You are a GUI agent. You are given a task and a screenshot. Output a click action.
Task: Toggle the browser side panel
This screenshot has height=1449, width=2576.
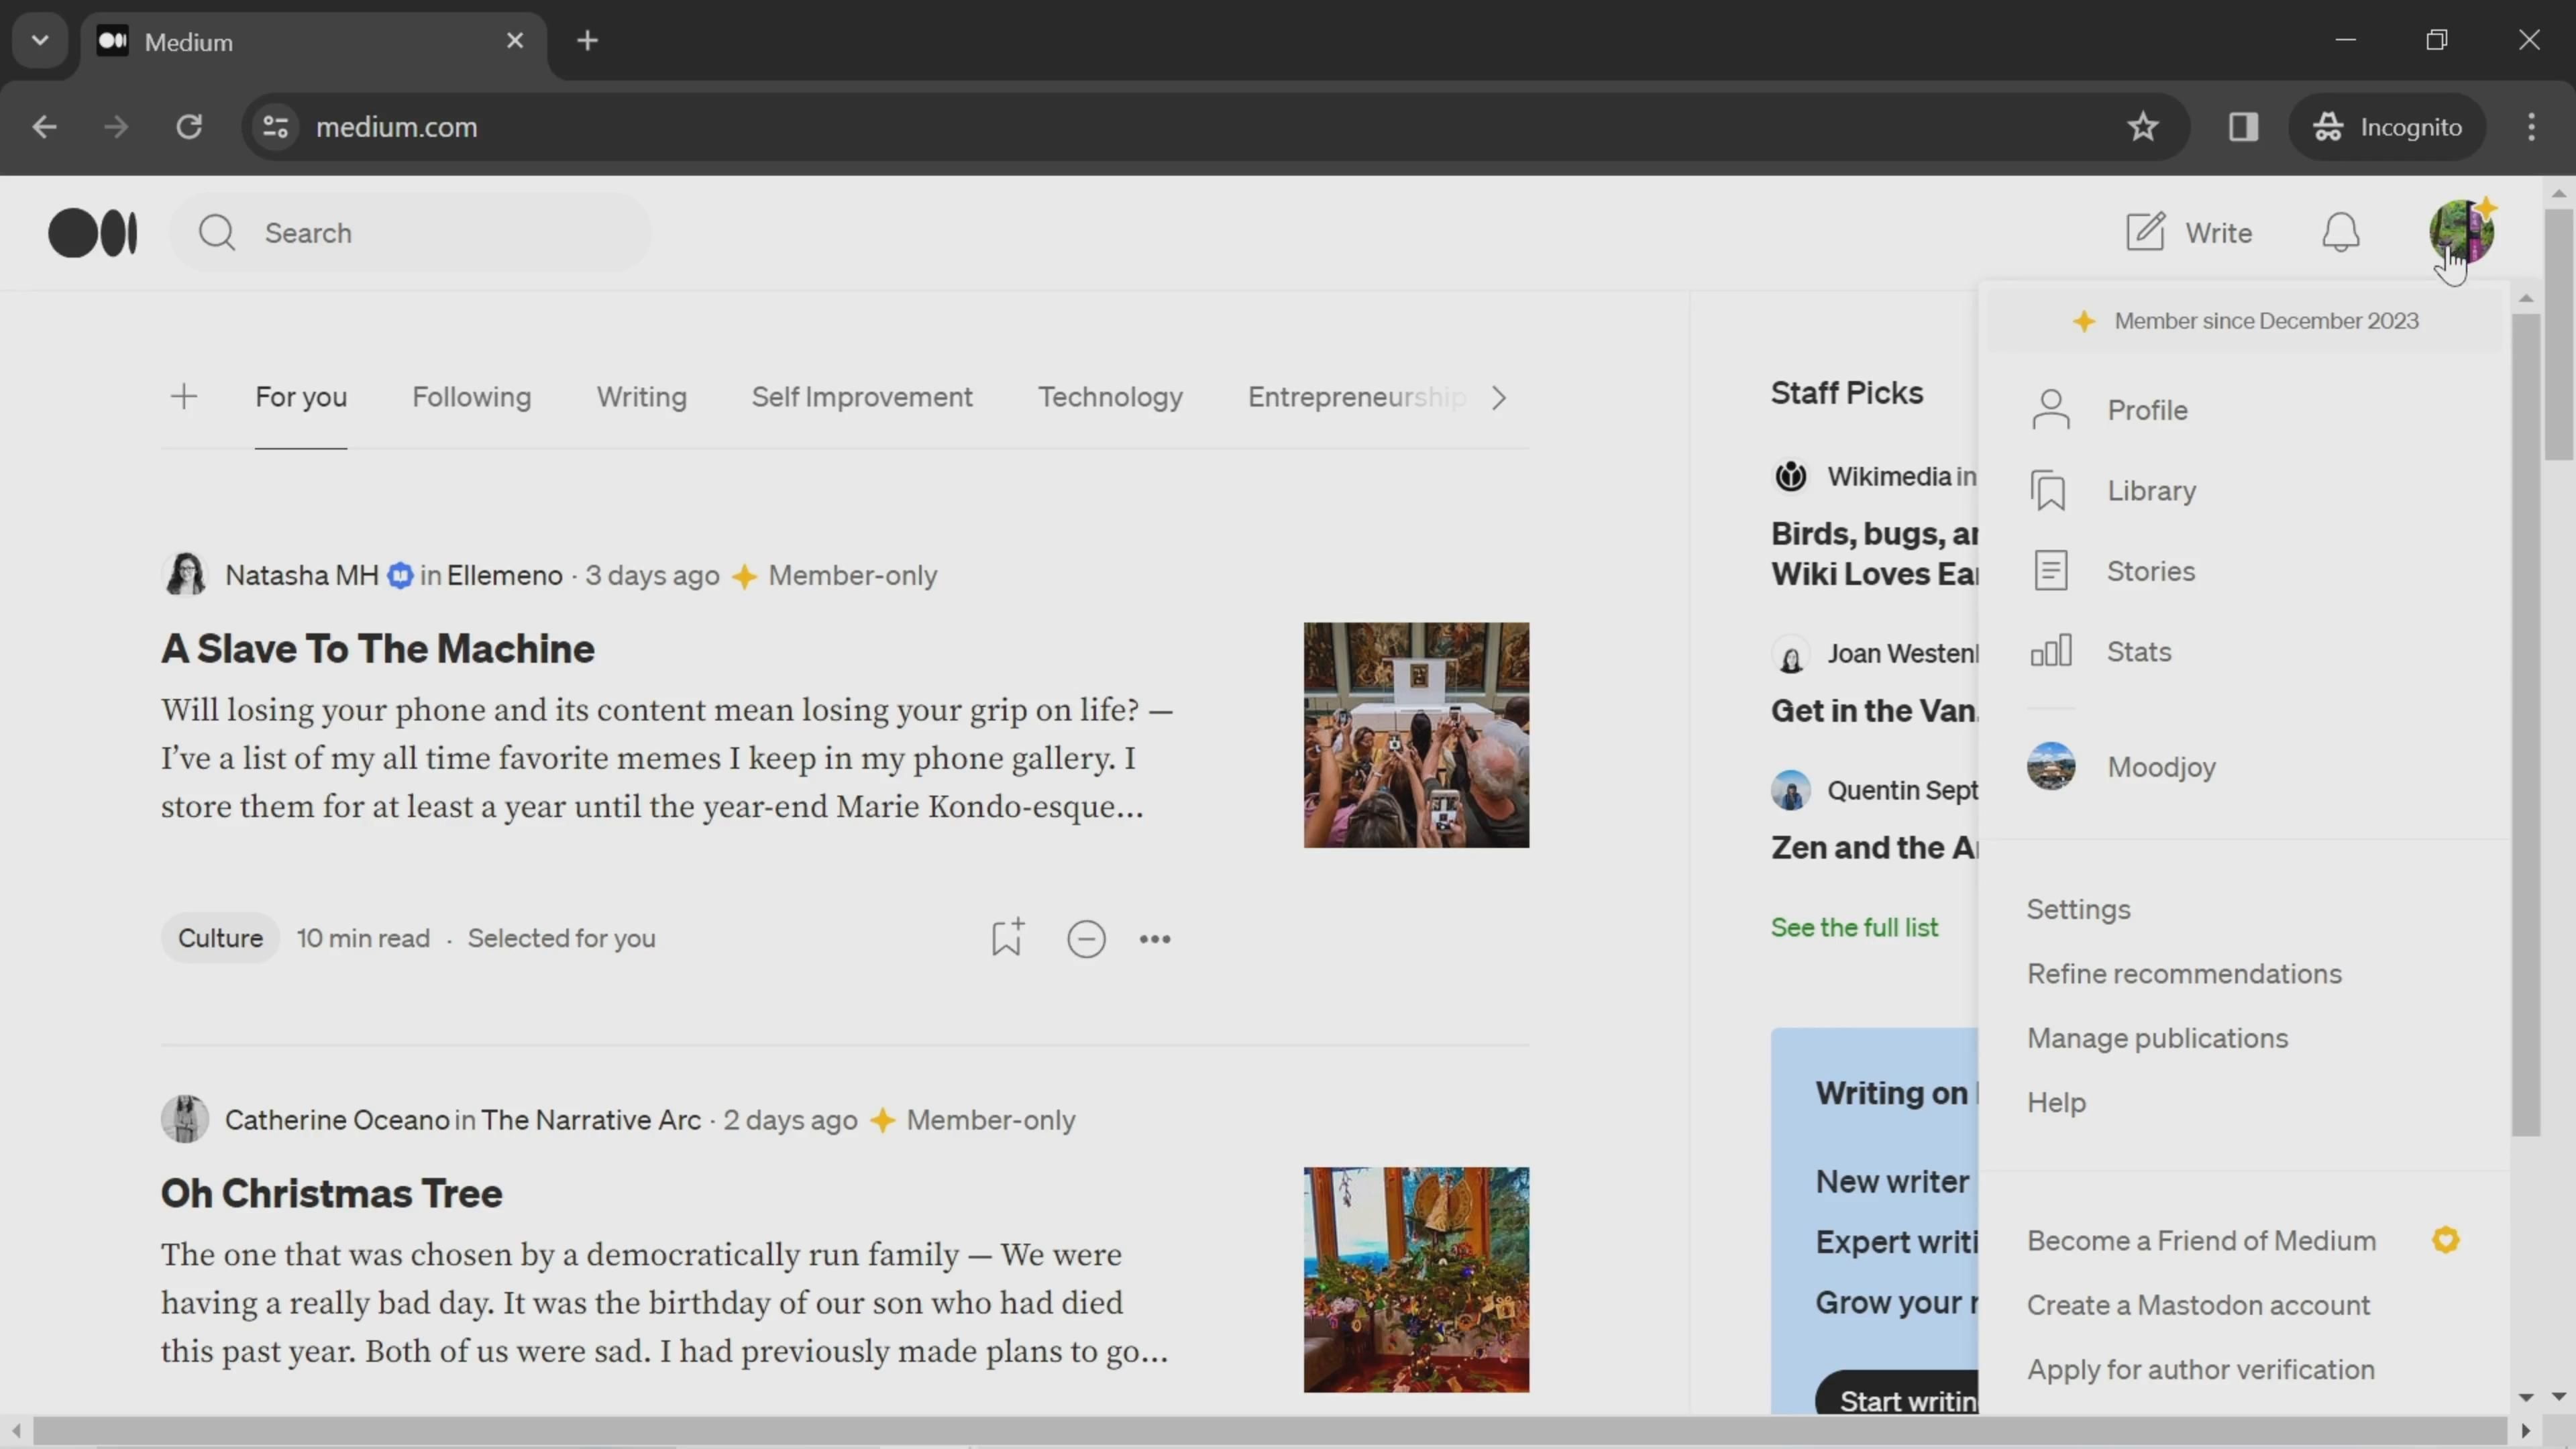point(2243,127)
